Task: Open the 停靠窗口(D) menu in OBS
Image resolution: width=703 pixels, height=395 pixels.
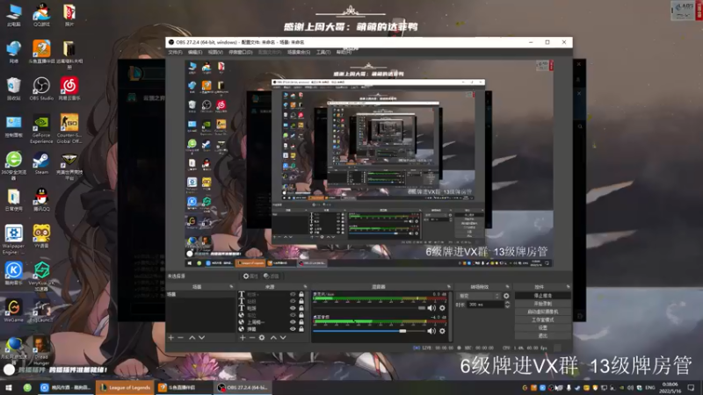Action: point(240,53)
